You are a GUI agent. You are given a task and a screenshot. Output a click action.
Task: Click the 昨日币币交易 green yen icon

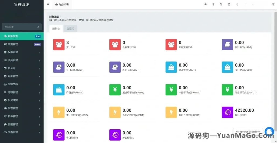point(227,90)
